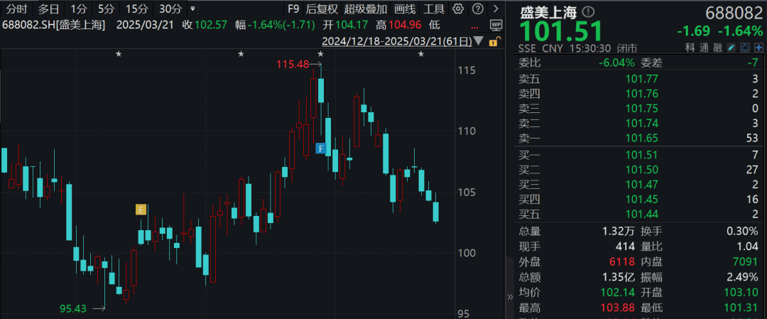Click the yellow E marker on chart
Image resolution: width=767 pixels, height=319 pixels.
(x=141, y=210)
